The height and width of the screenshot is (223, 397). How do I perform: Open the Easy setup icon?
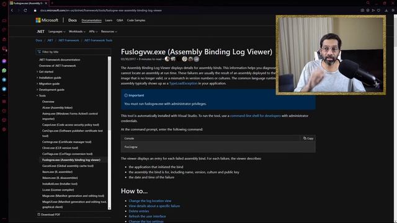[x=393, y=11]
